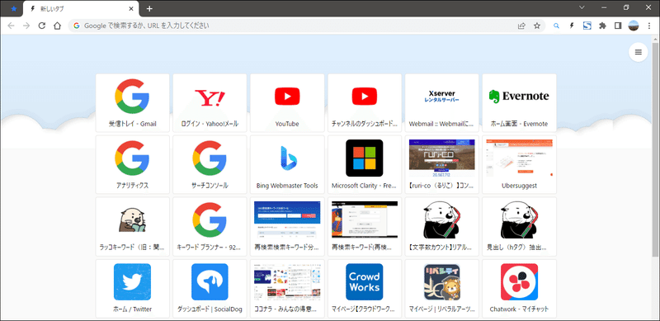Open the SocialDog dashboard tile
The height and width of the screenshot is (321, 660).
[210, 288]
